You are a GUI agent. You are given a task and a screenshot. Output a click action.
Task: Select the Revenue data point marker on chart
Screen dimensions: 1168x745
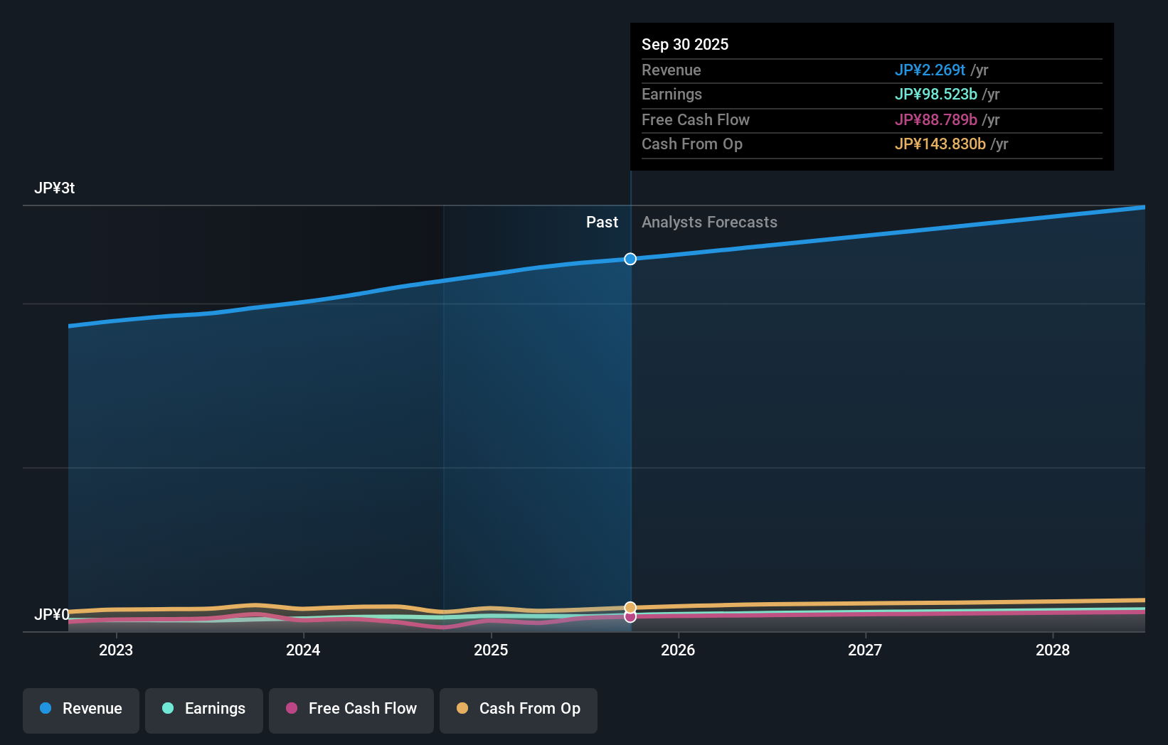630,259
